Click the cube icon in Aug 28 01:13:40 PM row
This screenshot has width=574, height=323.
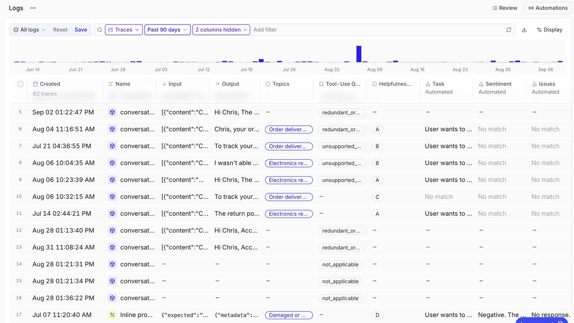point(112,231)
